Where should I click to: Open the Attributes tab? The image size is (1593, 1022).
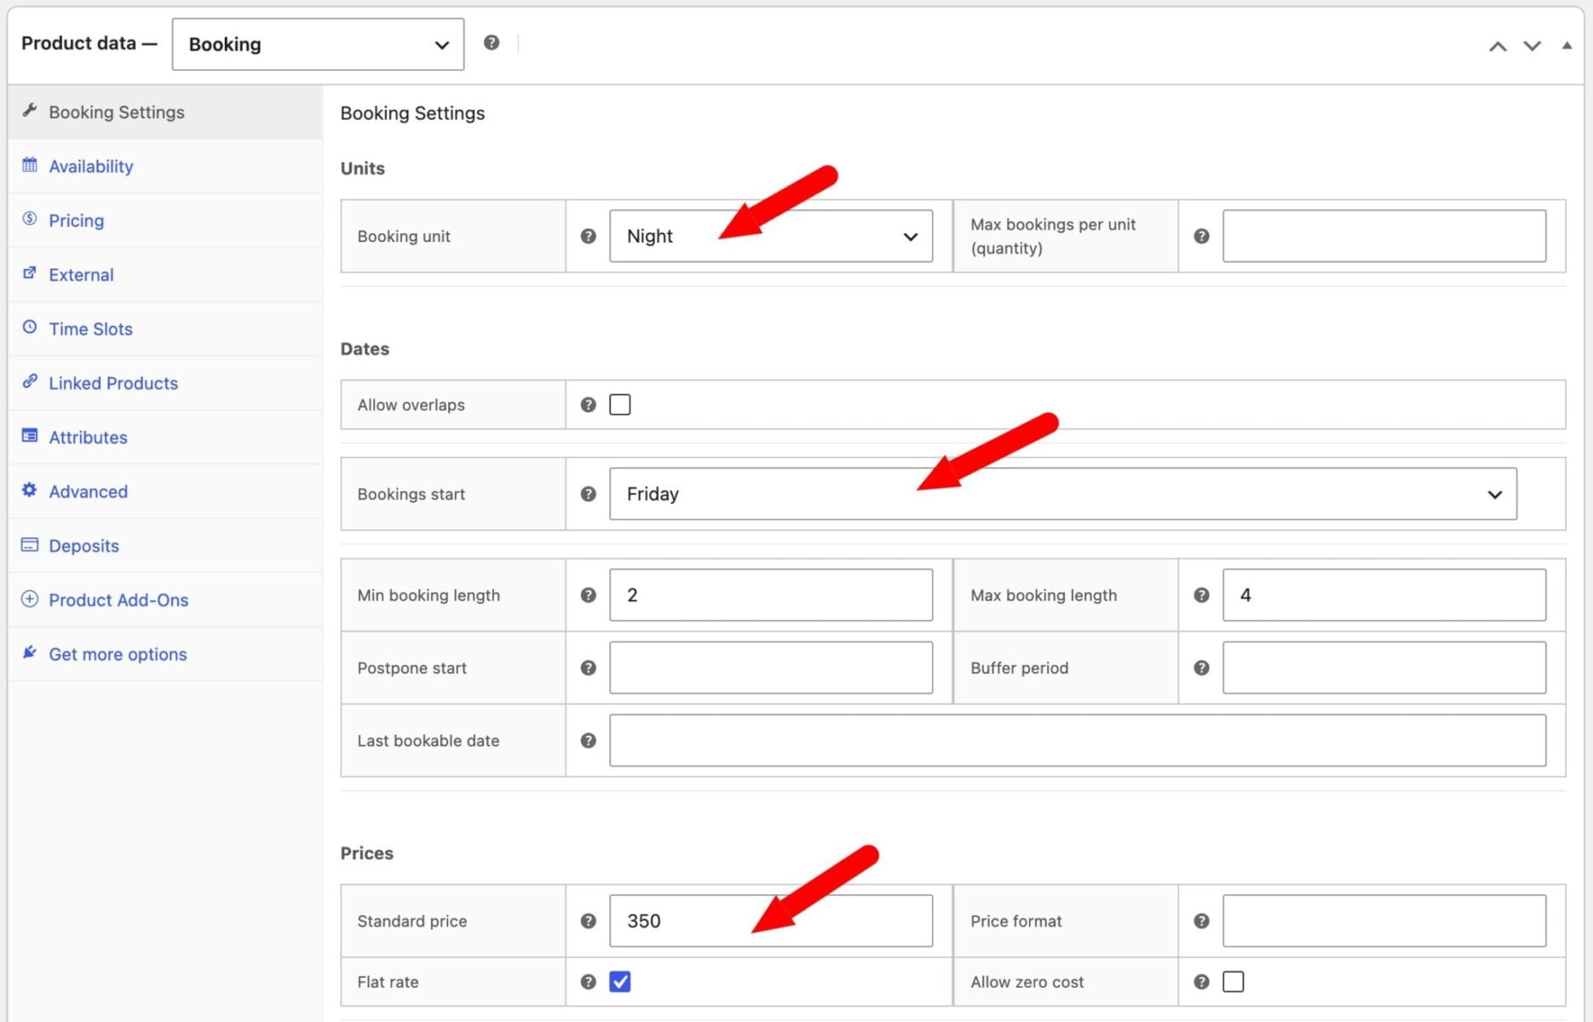click(165, 437)
